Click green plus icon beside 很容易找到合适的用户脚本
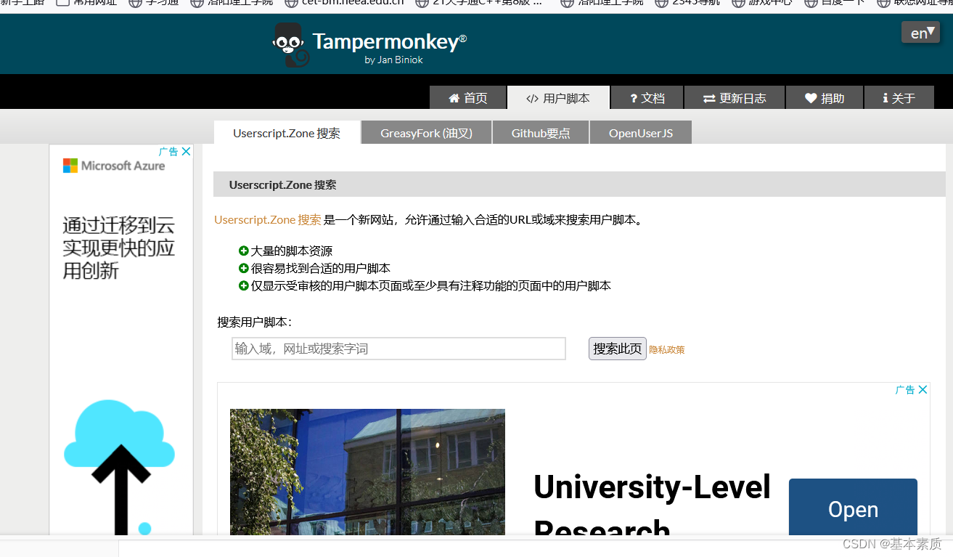Viewport: 953px width, 557px height. (244, 268)
